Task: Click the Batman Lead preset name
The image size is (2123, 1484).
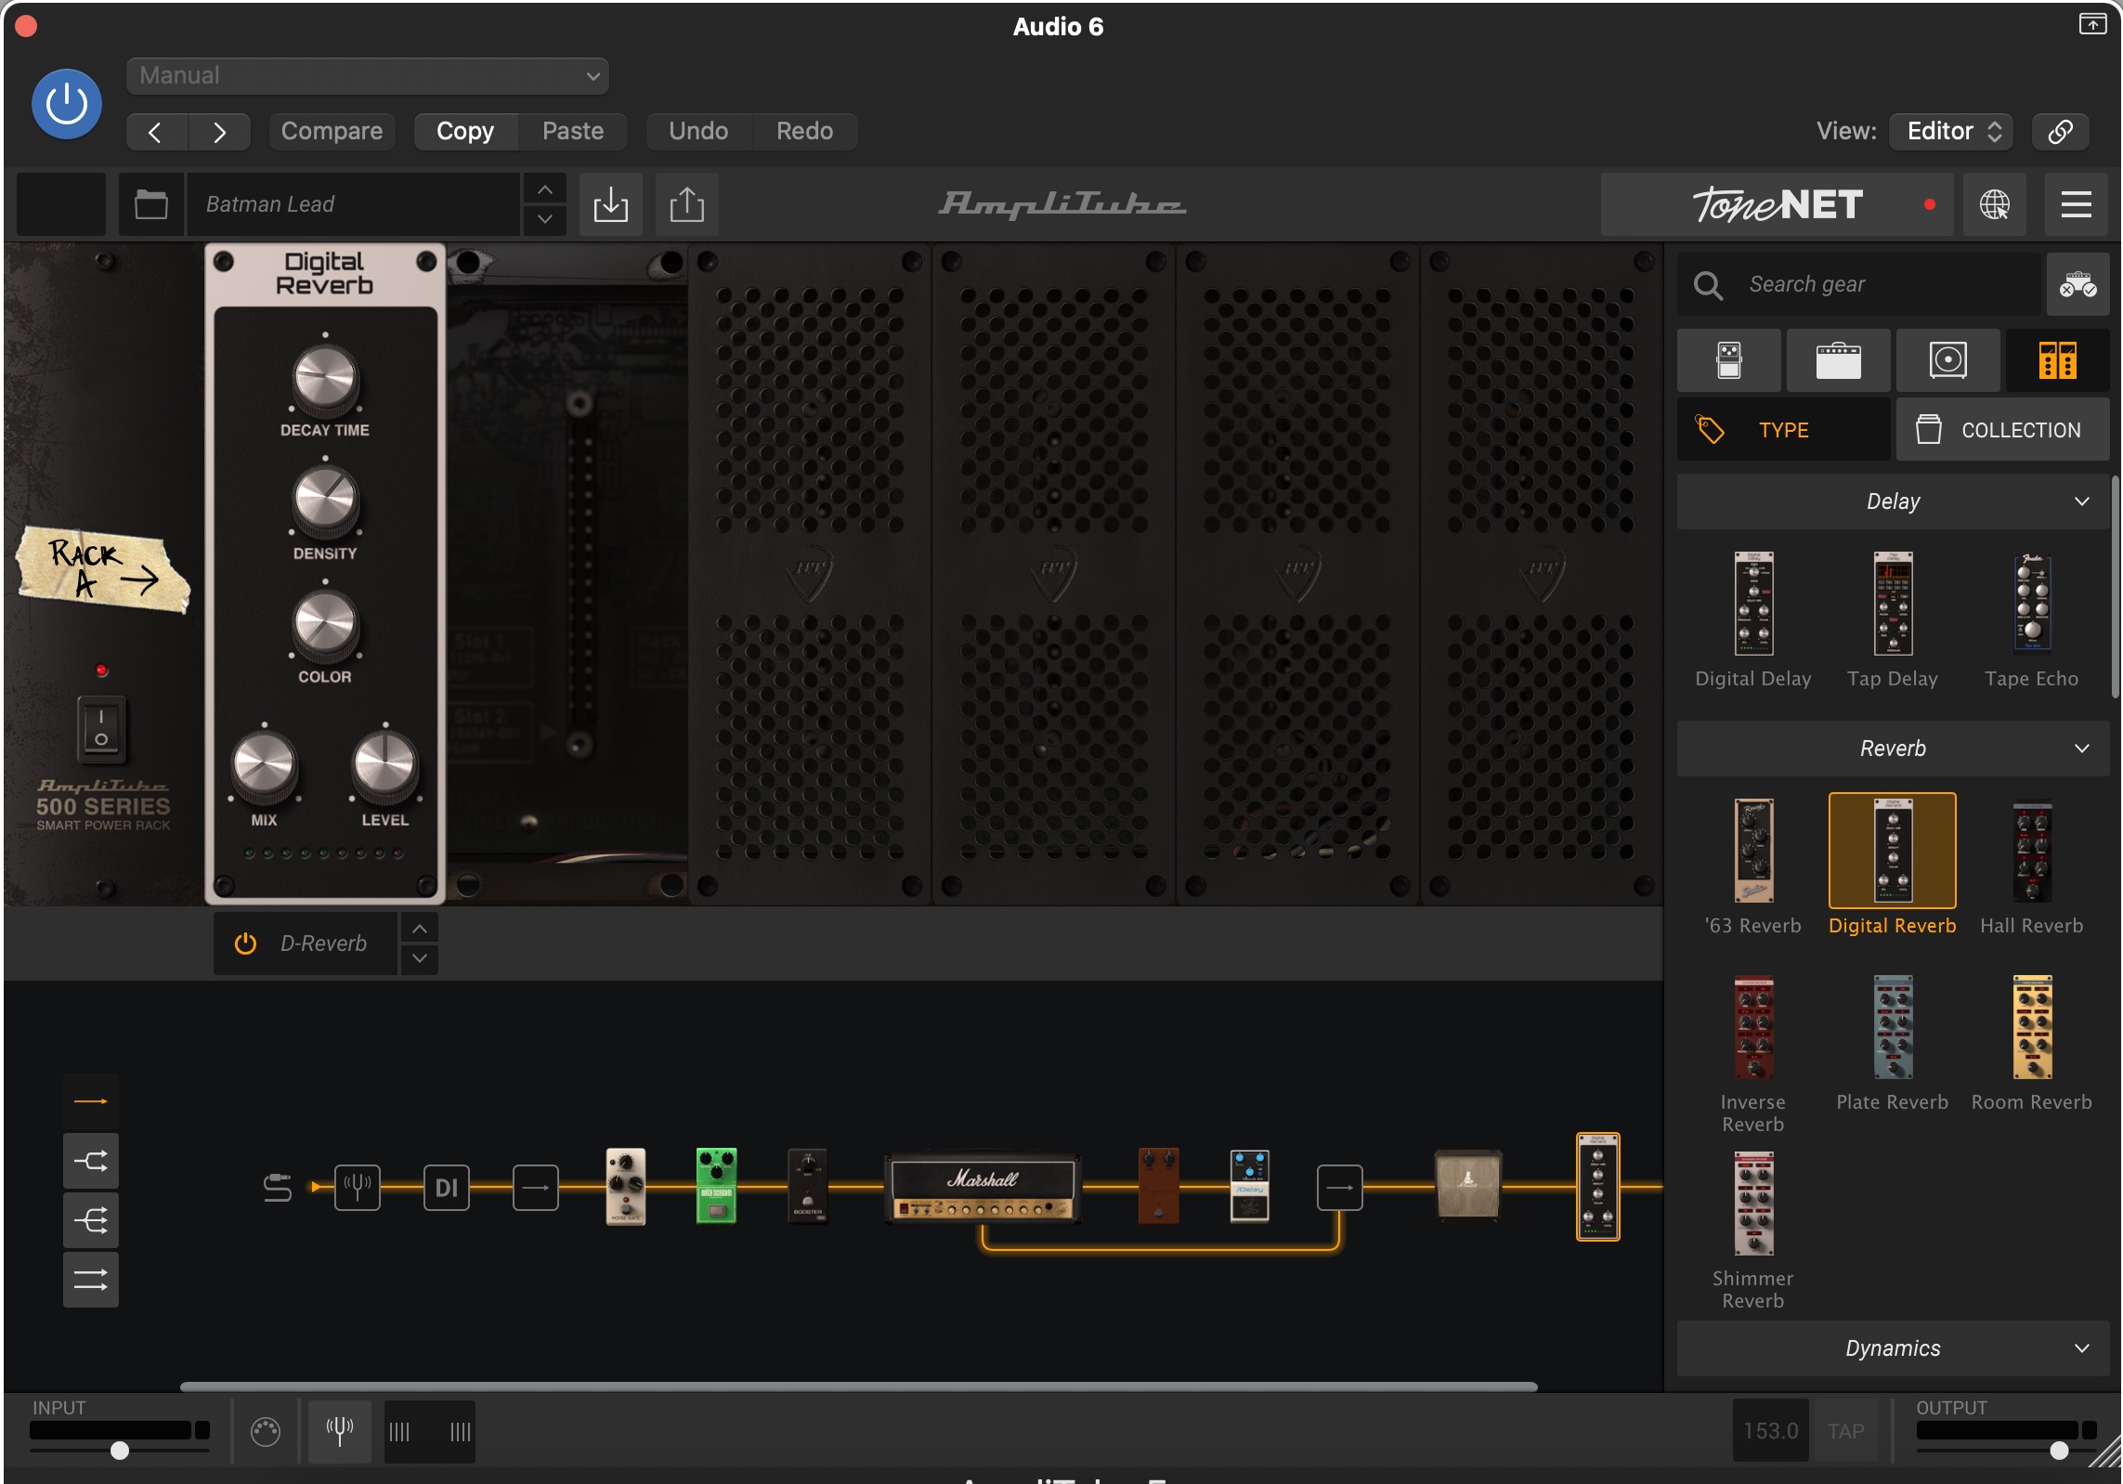Action: tap(353, 204)
